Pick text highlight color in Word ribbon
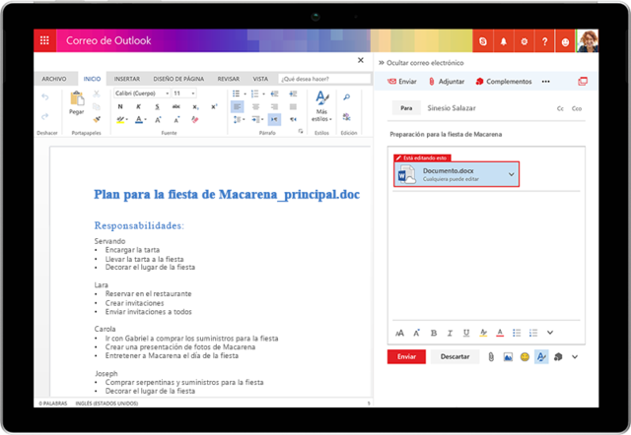The height and width of the screenshot is (435, 631). 121,120
